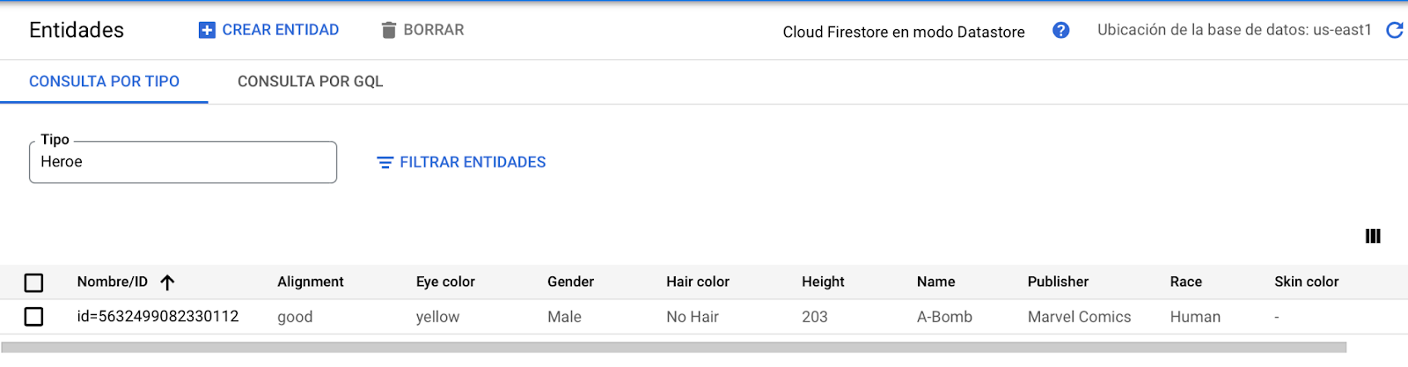
Task: Click the horizontal scrollbar below the table
Action: (674, 348)
